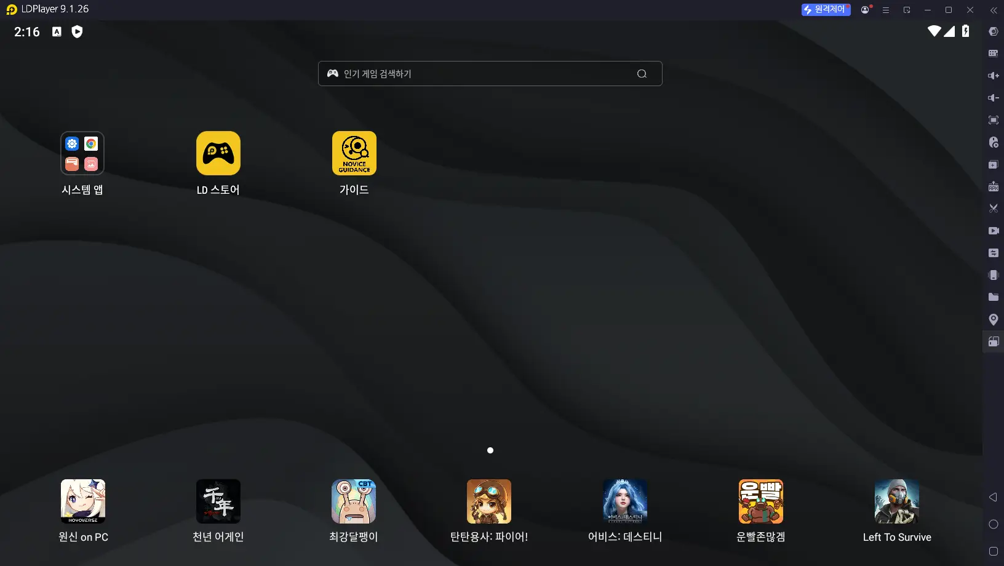Click the LDPlayer logo in title bar
Screen dimensions: 1004x566
pyautogui.click(x=12, y=10)
